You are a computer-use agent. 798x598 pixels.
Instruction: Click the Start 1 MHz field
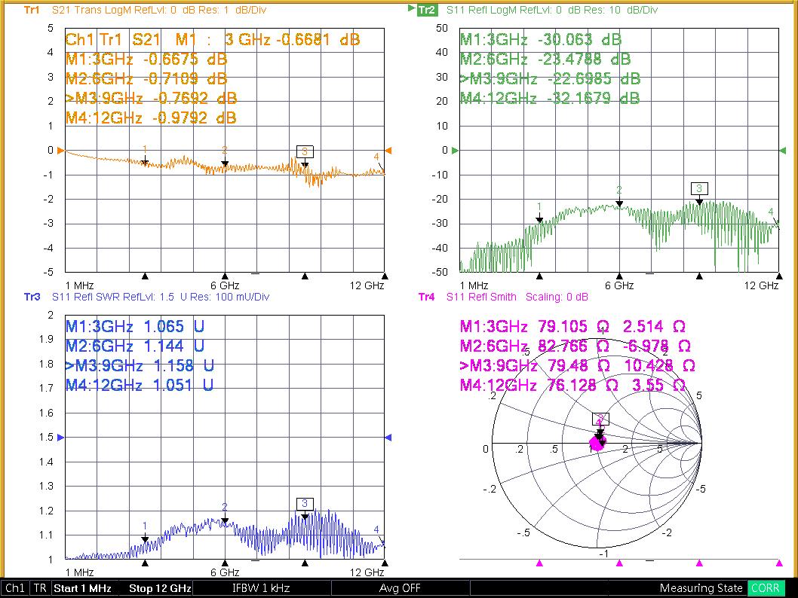[x=82, y=588]
